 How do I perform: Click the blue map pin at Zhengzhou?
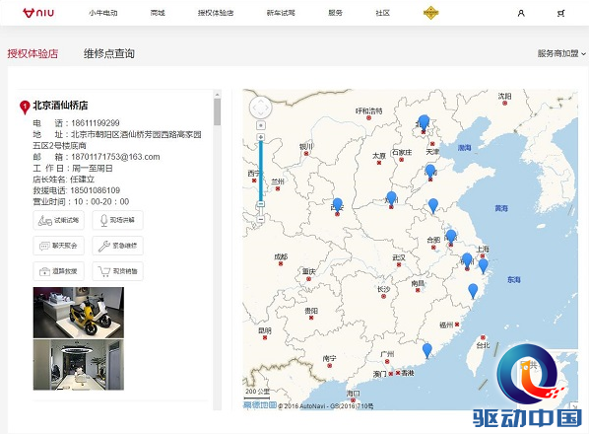pos(391,198)
